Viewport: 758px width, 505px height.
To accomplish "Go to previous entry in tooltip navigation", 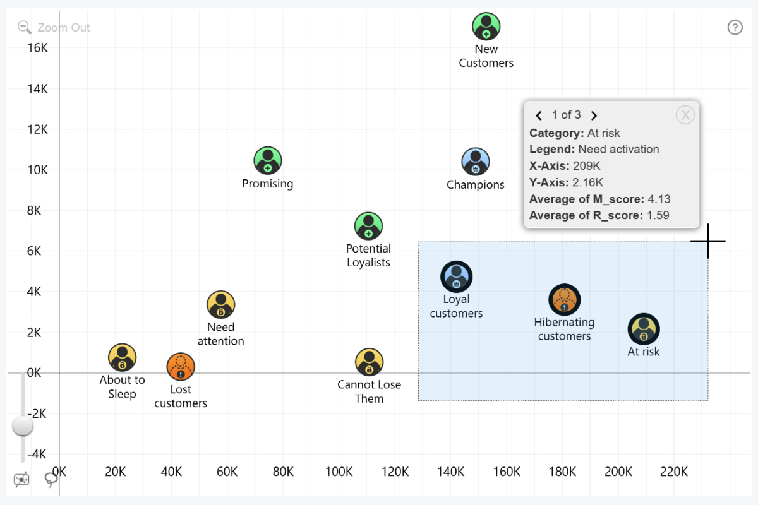I will point(539,115).
